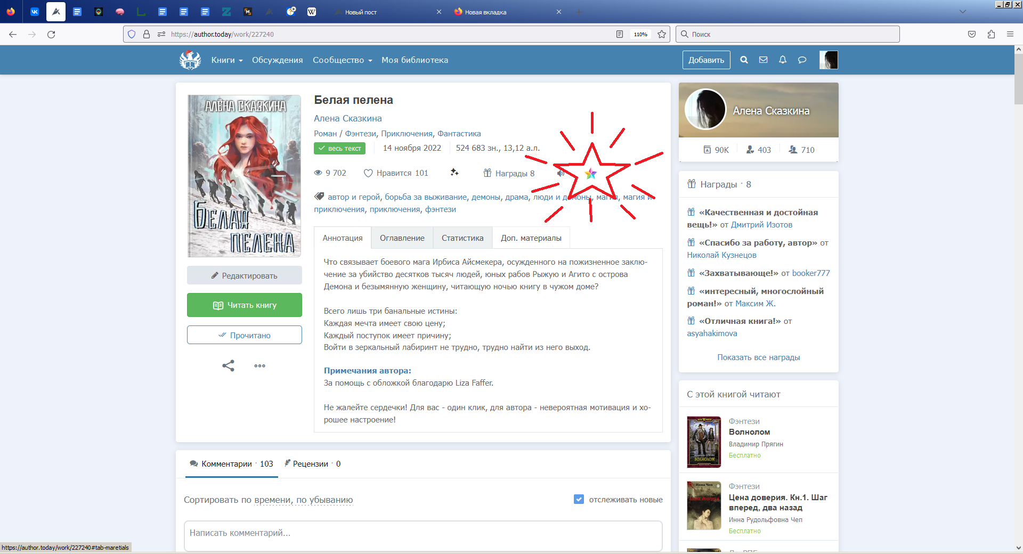Click the share icon under the book cover
This screenshot has height=554, width=1023.
coord(228,366)
